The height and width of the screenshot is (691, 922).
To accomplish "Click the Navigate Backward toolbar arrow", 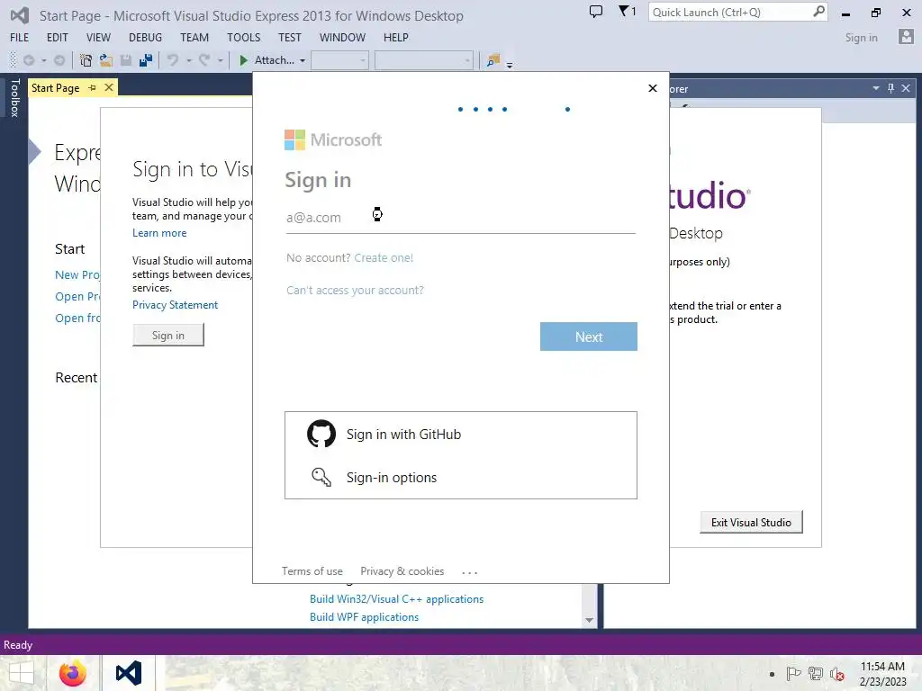I will point(28,60).
